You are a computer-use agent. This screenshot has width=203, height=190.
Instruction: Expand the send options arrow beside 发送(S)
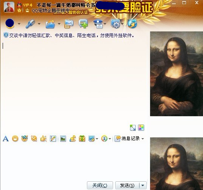(143, 185)
